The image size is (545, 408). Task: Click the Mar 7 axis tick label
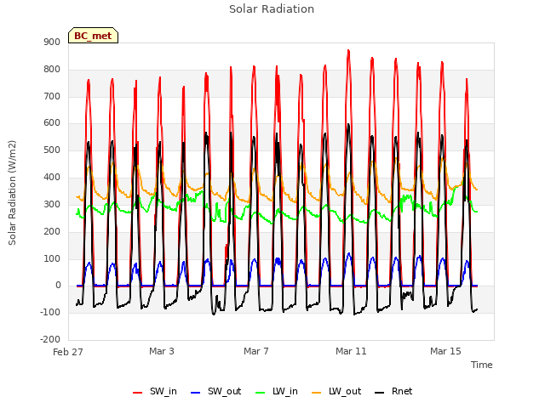pyautogui.click(x=256, y=351)
